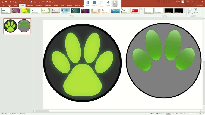Click the Slide 1 of 1 indicator

[x=4, y=114]
